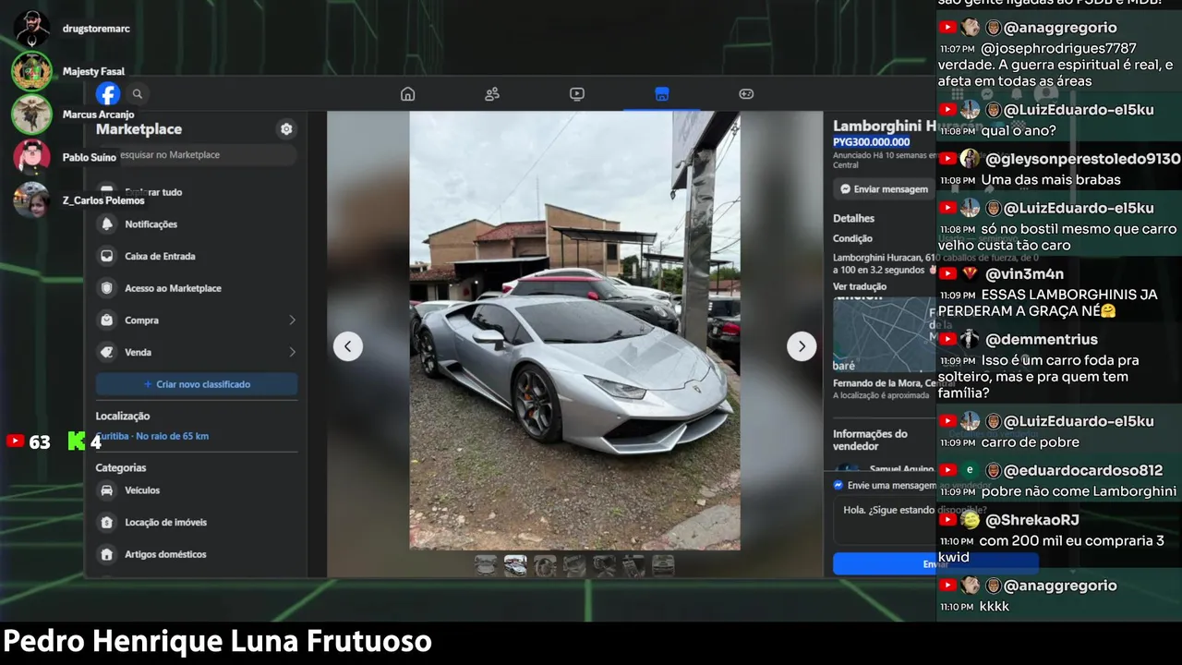Open the Friends tab icon
The image size is (1182, 665).
[492, 93]
